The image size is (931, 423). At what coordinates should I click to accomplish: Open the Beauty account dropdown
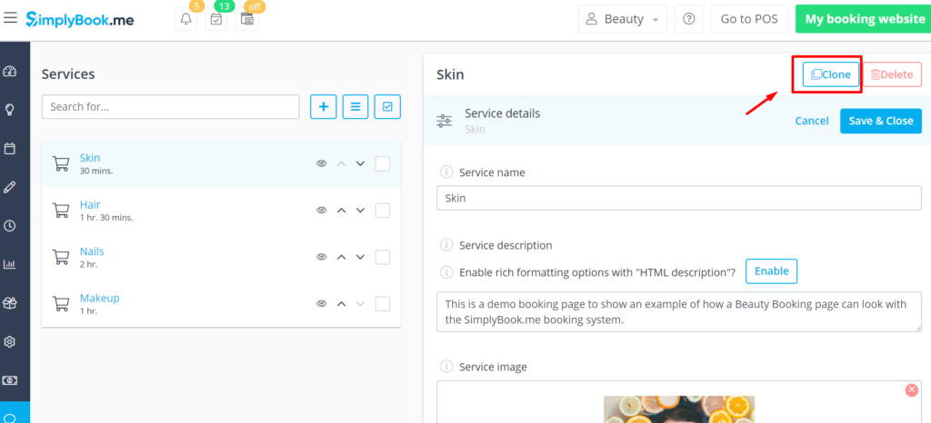pyautogui.click(x=622, y=19)
